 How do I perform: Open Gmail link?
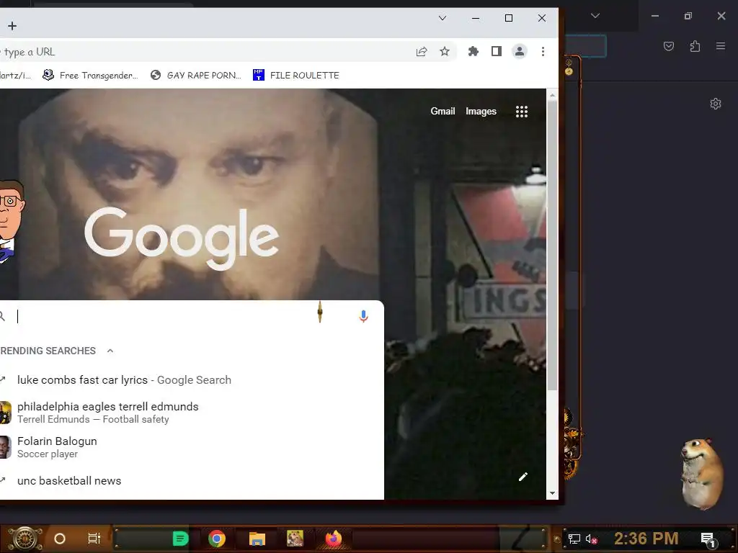pos(443,111)
